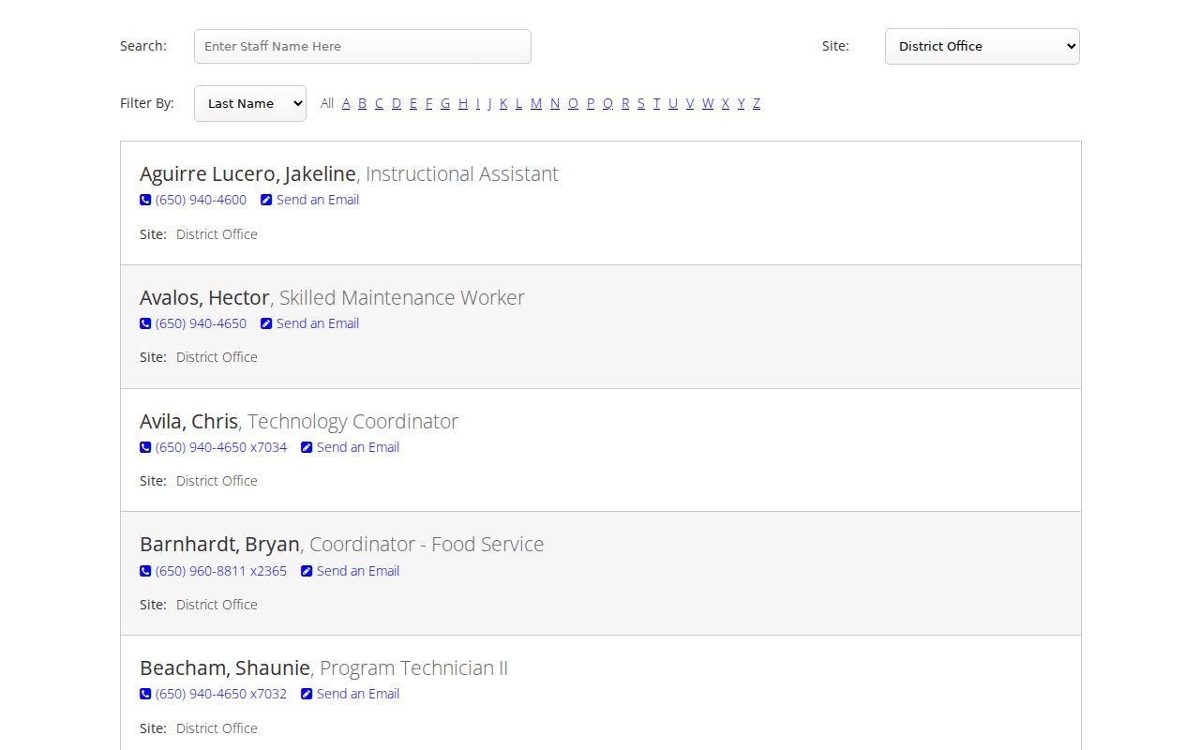This screenshot has width=1200, height=750.
Task: Focus the staff name search field
Action: [x=363, y=46]
